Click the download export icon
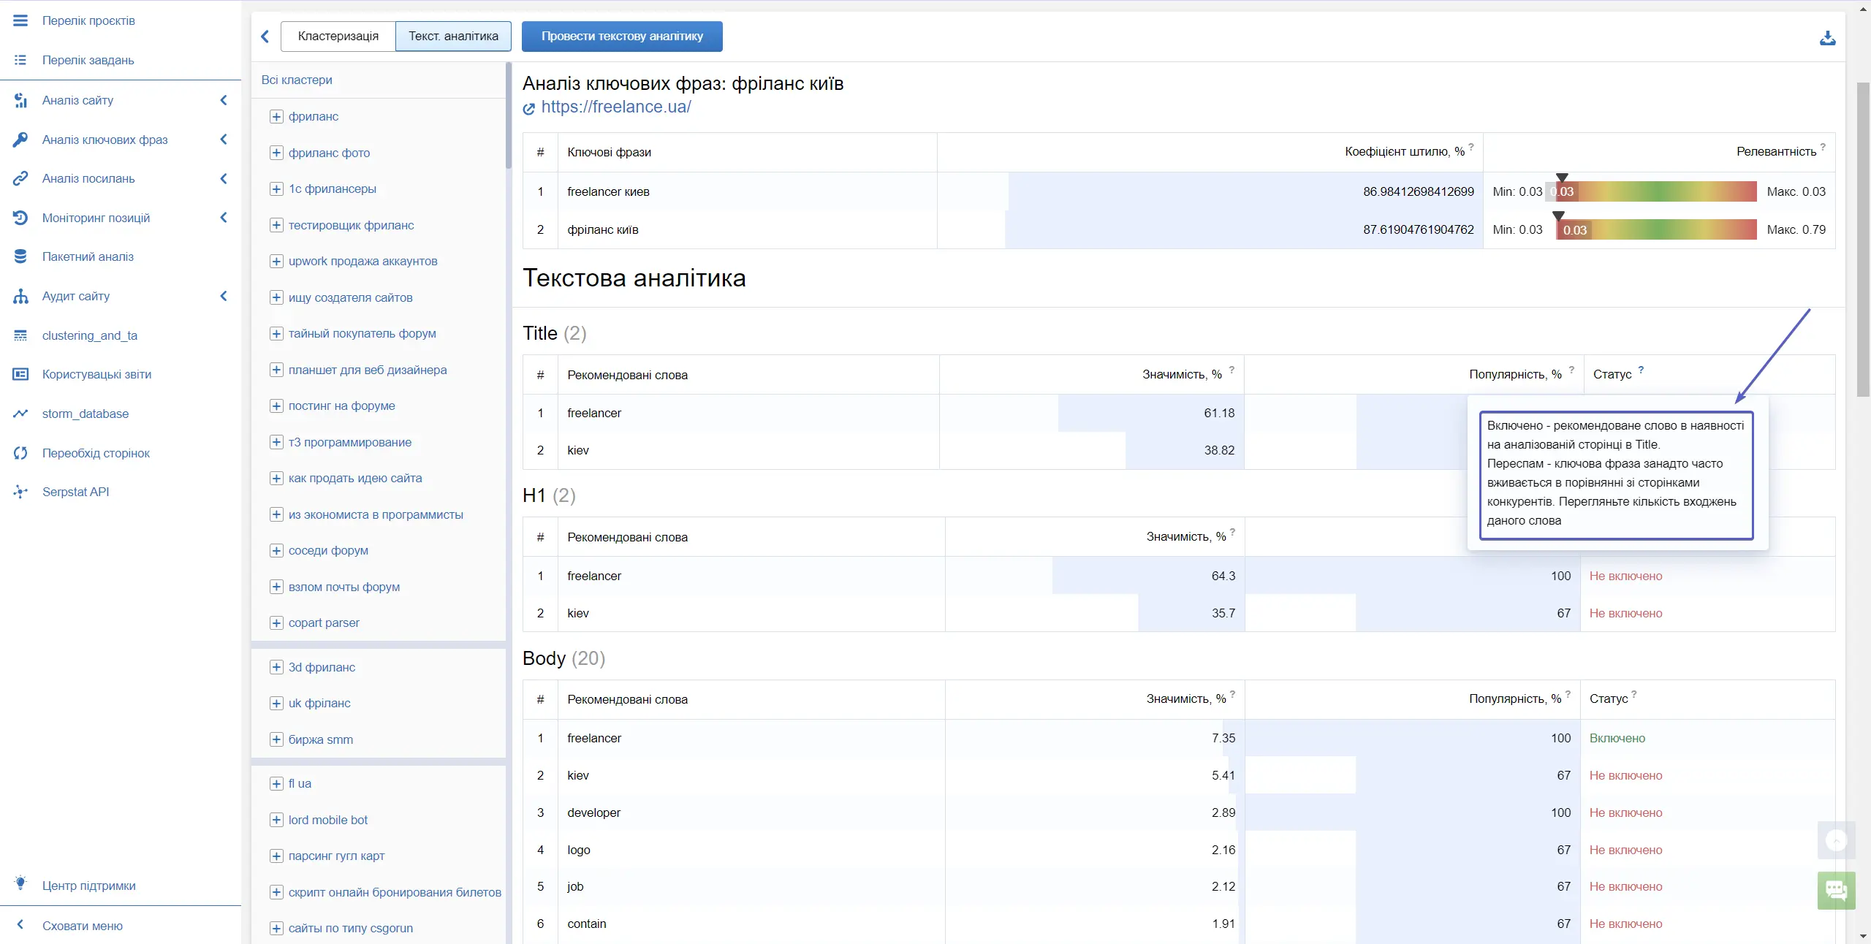The image size is (1871, 944). click(x=1827, y=38)
